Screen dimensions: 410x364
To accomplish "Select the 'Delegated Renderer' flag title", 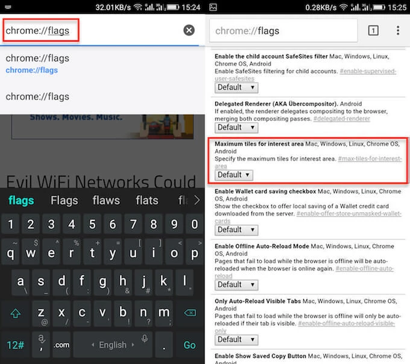I will coord(276,104).
